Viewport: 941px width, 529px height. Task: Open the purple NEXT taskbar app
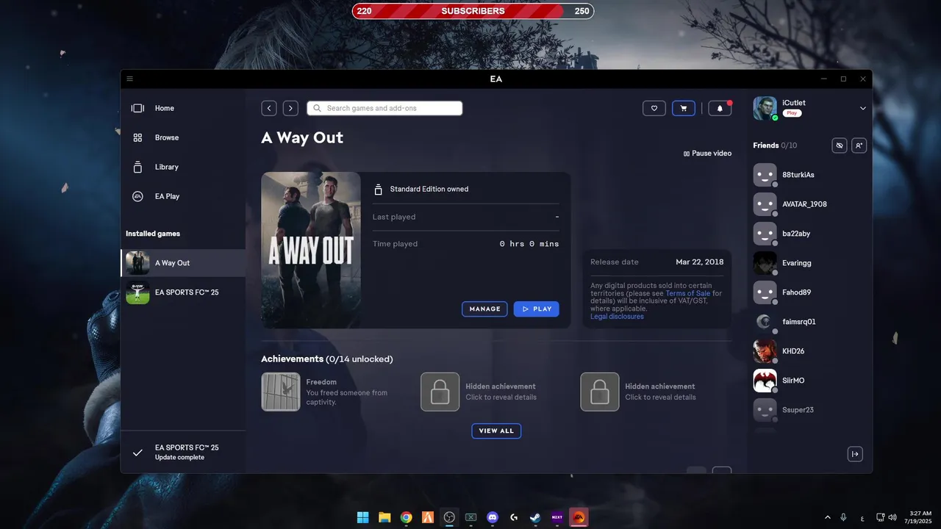tap(557, 517)
